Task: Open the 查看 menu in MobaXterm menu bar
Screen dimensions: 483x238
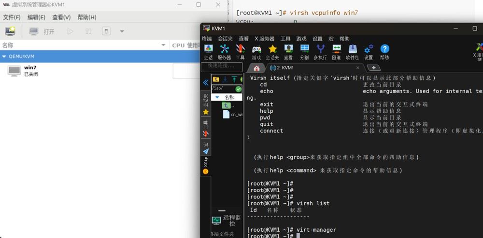Action: tap(243, 39)
